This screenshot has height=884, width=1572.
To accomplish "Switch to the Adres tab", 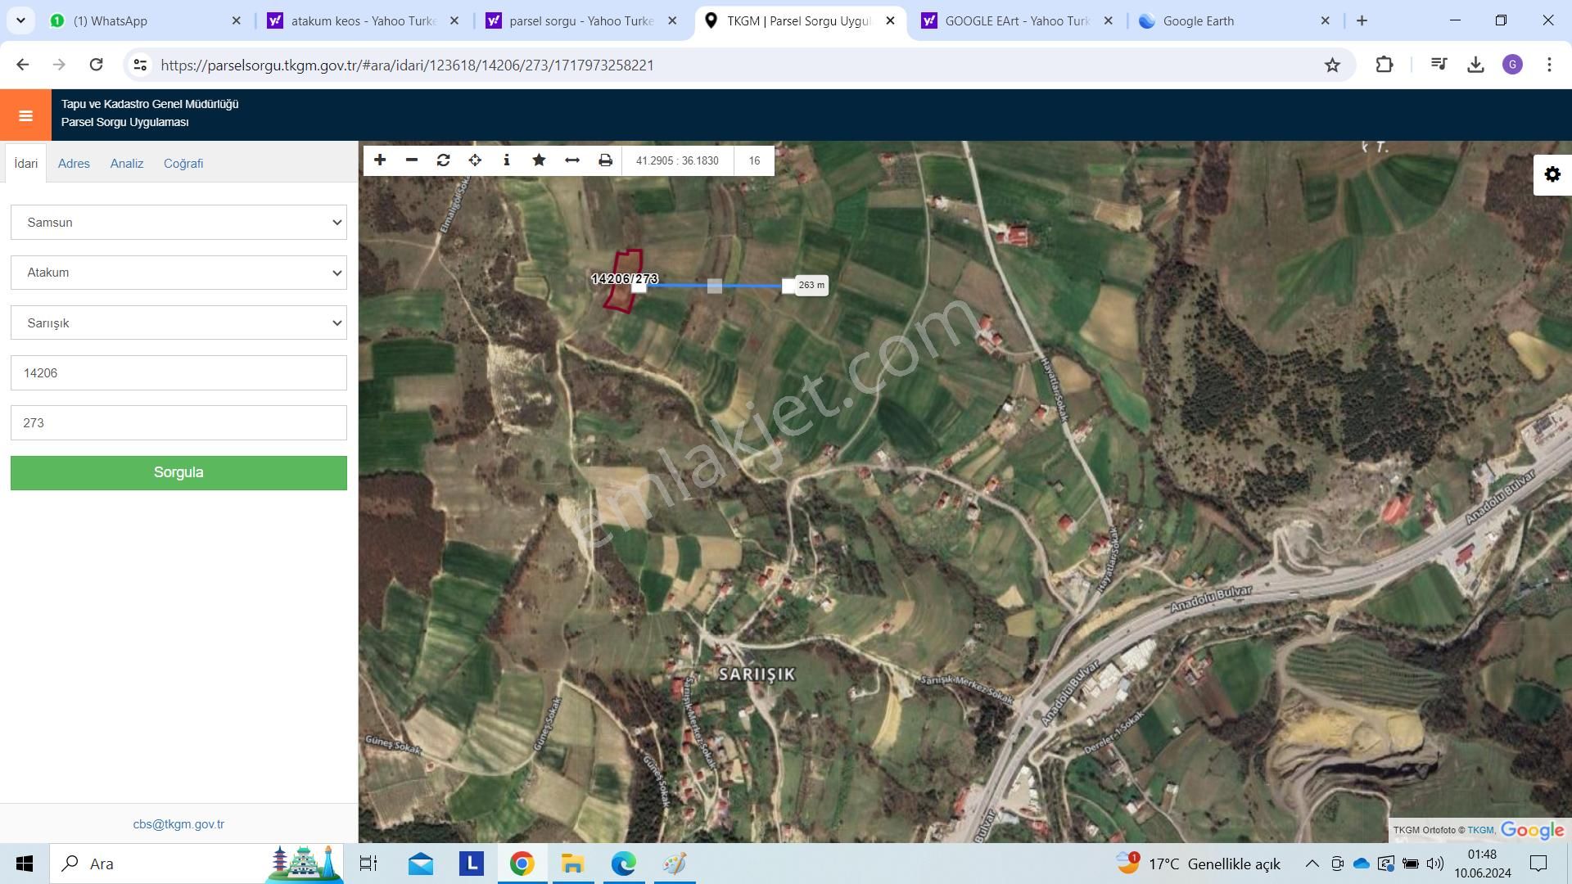I will [74, 164].
